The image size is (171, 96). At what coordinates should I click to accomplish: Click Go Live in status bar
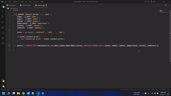pos(155,90)
